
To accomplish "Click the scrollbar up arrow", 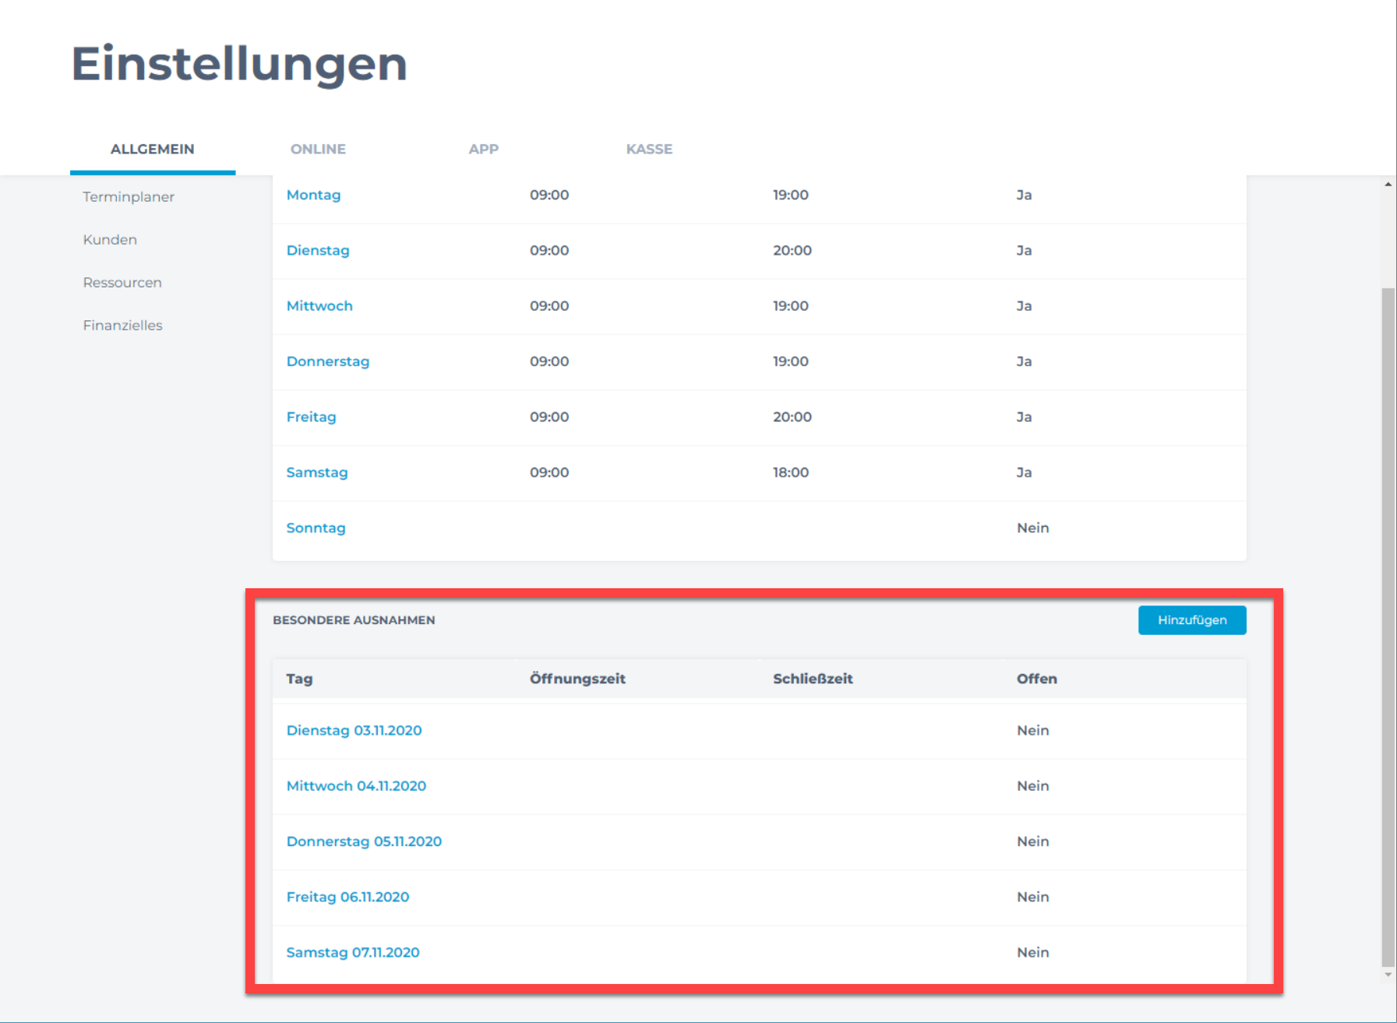I will [1388, 185].
